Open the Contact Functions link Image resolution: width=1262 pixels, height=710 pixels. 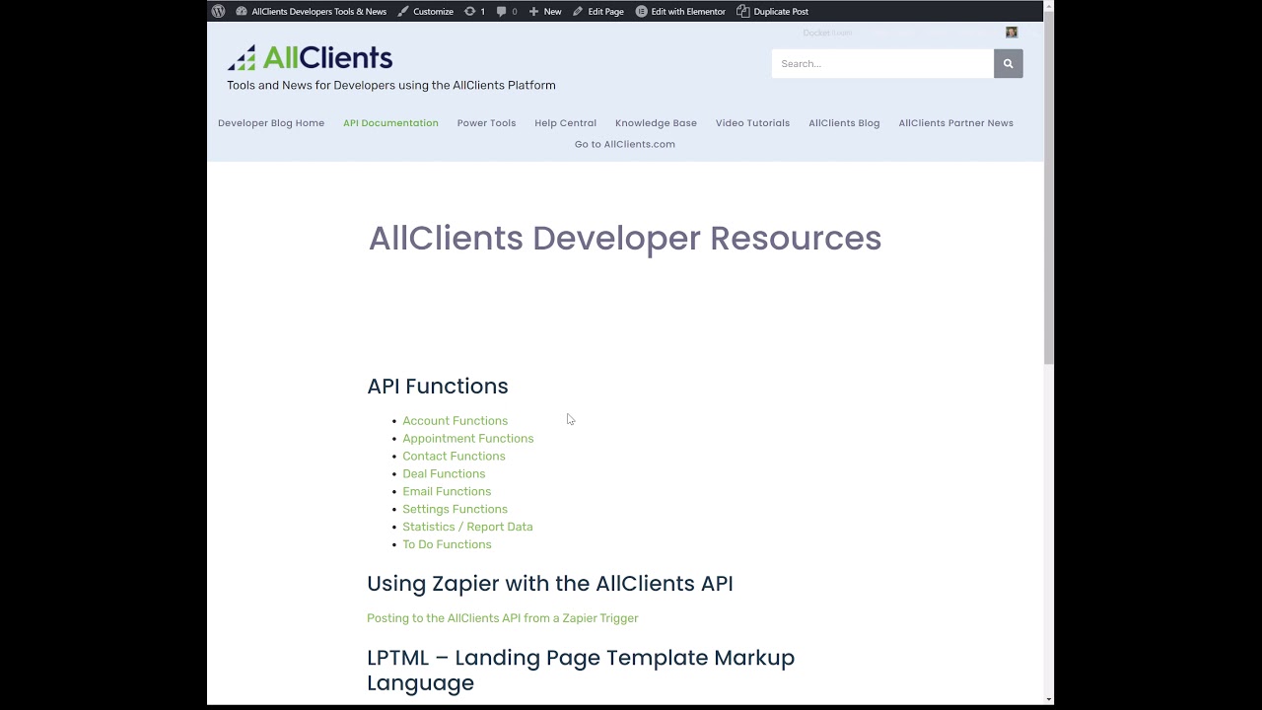[x=454, y=457]
